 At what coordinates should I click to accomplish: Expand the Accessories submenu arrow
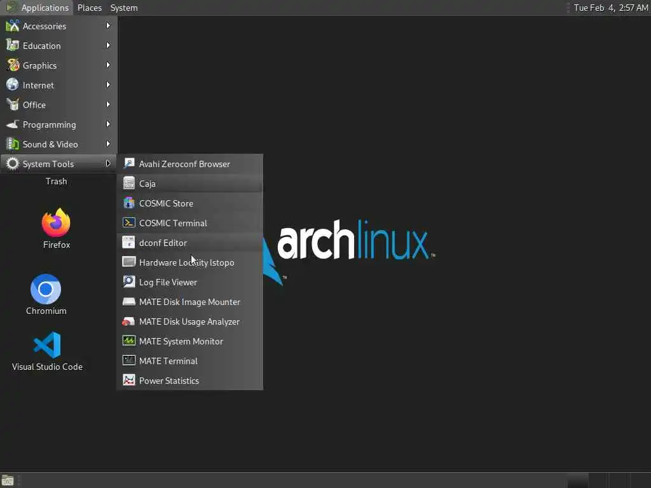(x=108, y=25)
